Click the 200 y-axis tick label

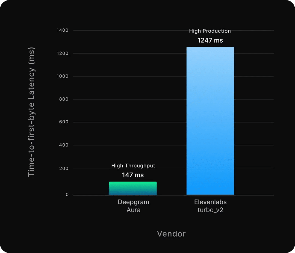click(64, 168)
